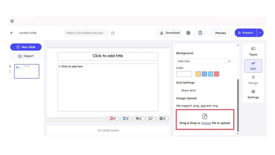Switch to the Types panel
275x155 pixels.
click(x=253, y=51)
